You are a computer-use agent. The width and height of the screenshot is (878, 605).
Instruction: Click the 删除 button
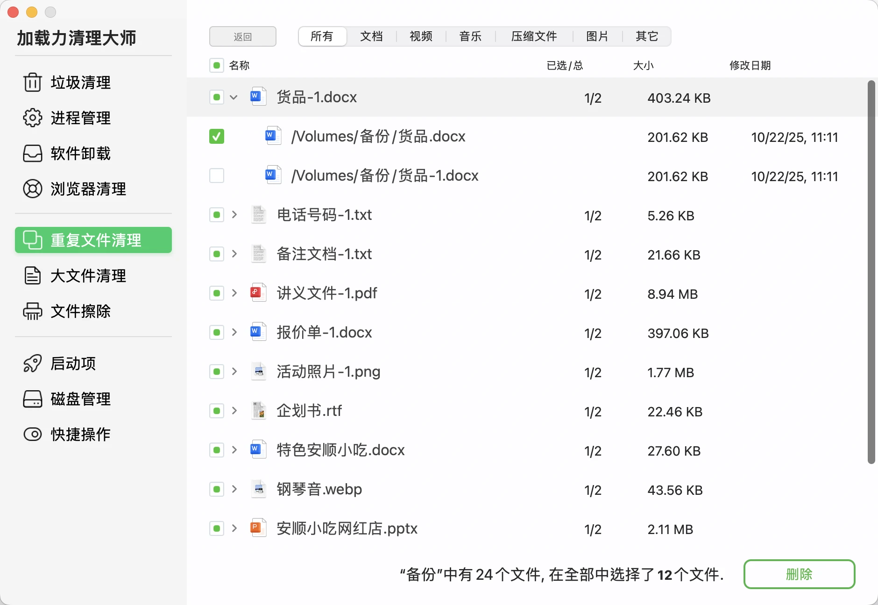coord(799,574)
